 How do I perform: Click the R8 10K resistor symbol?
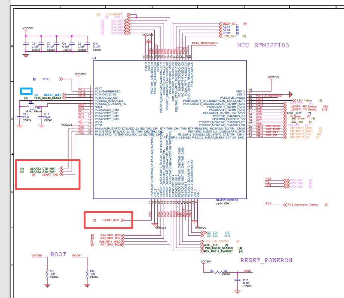pyautogui.click(x=87, y=274)
